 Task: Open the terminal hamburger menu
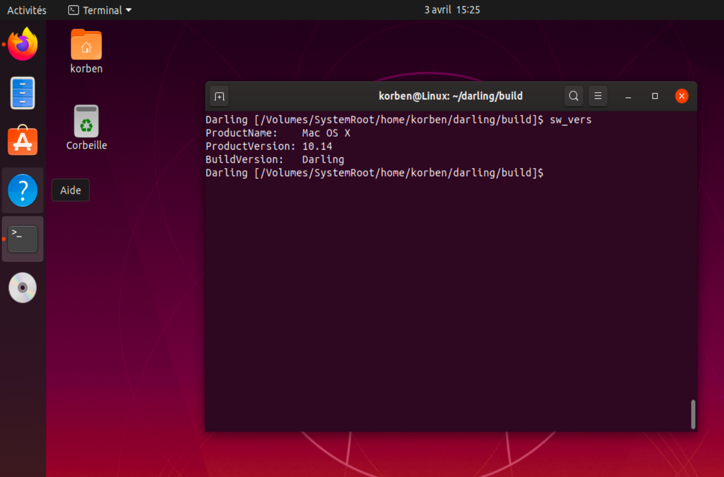598,96
